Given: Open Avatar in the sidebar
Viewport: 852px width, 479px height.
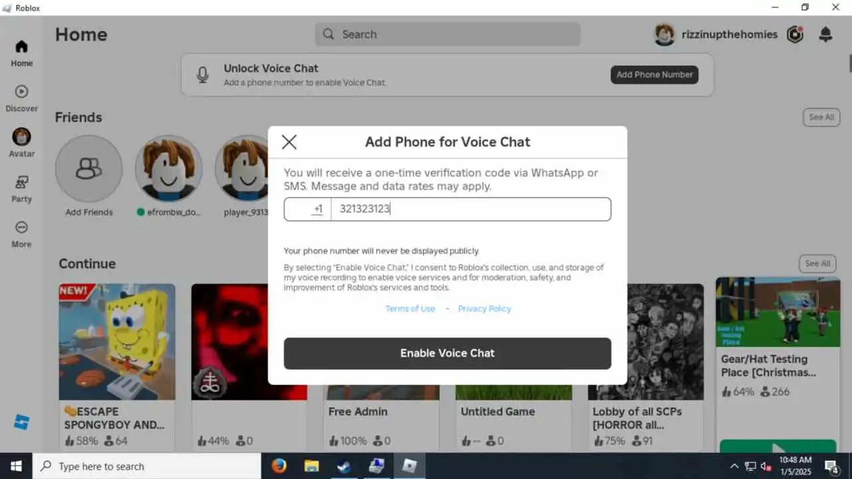Looking at the screenshot, I should click(x=21, y=143).
